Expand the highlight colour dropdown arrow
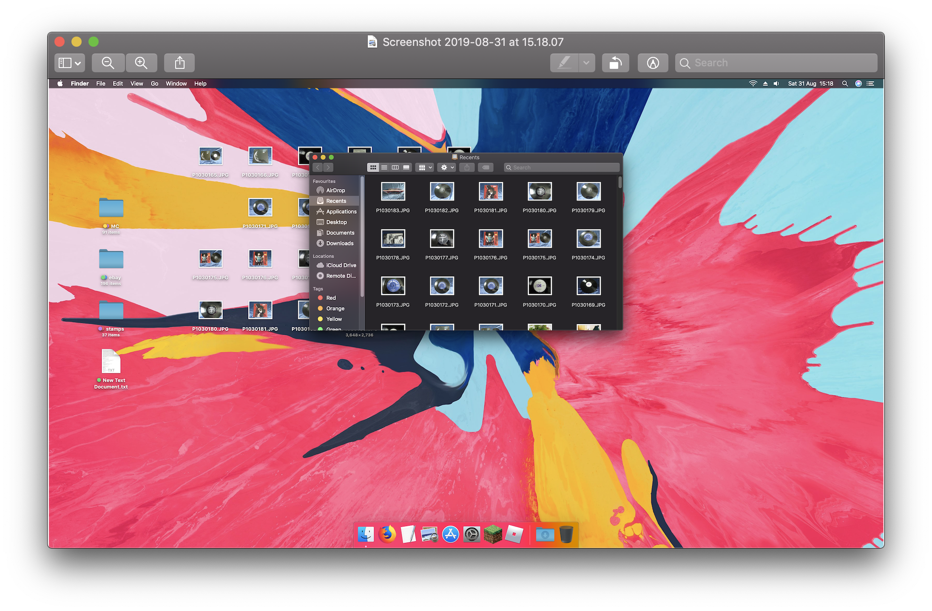 click(x=586, y=63)
